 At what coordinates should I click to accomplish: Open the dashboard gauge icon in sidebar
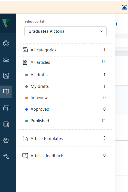tap(6, 43)
